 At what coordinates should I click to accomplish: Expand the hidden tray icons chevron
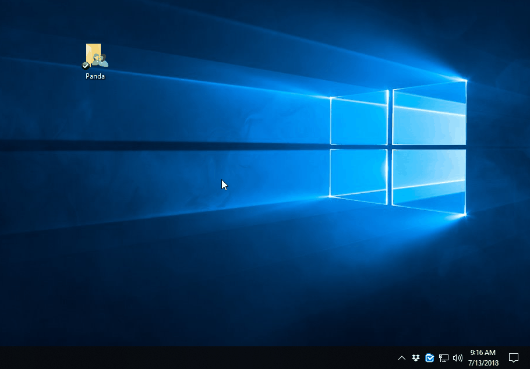[401, 358]
